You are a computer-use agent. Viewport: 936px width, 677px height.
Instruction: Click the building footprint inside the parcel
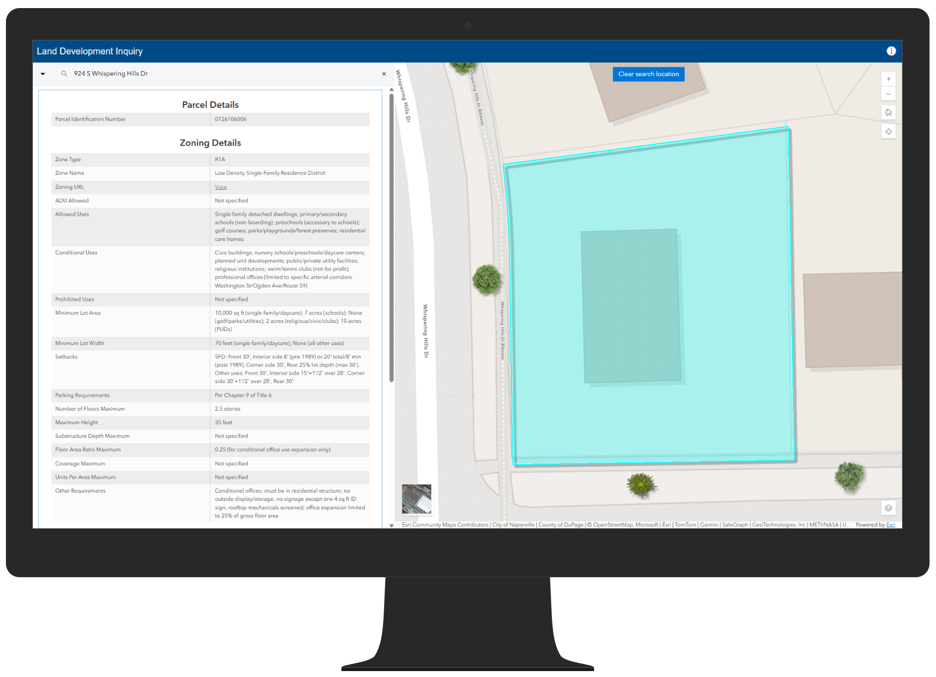(x=630, y=305)
